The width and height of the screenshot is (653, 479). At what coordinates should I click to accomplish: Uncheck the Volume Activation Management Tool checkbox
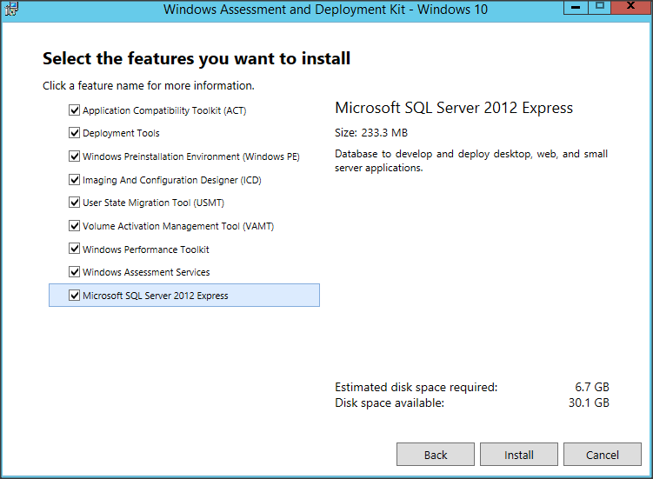[x=74, y=226]
